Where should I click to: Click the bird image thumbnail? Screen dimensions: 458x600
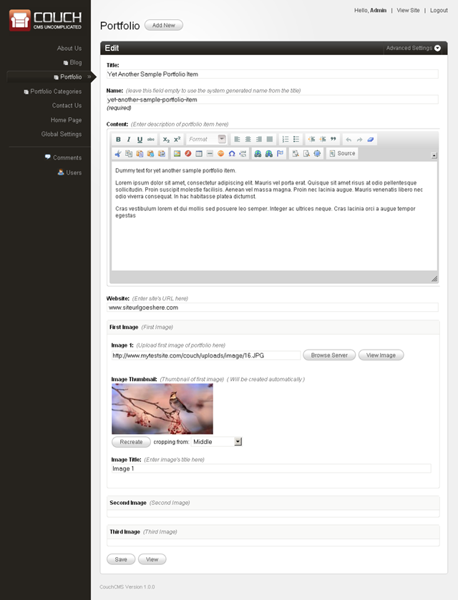(x=162, y=408)
